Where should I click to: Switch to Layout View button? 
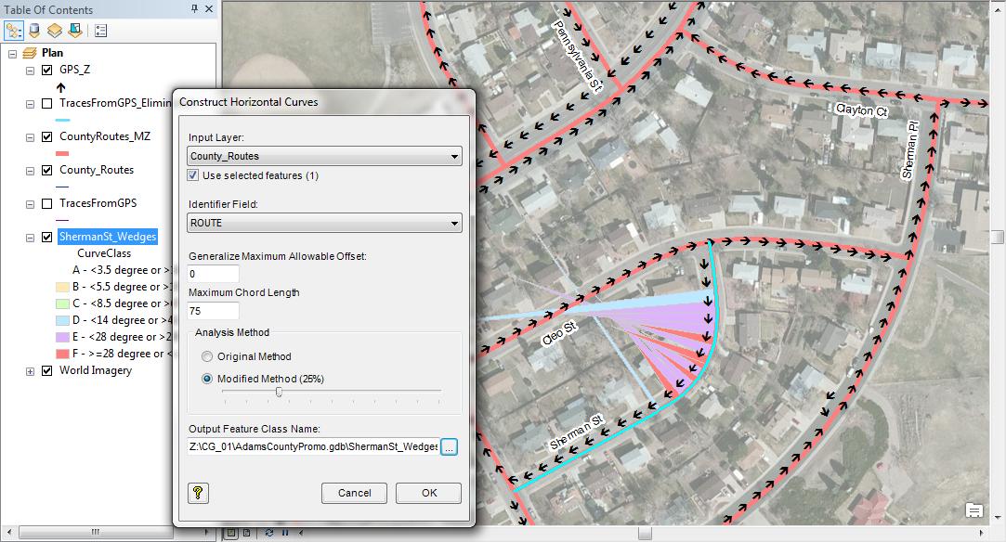click(246, 533)
